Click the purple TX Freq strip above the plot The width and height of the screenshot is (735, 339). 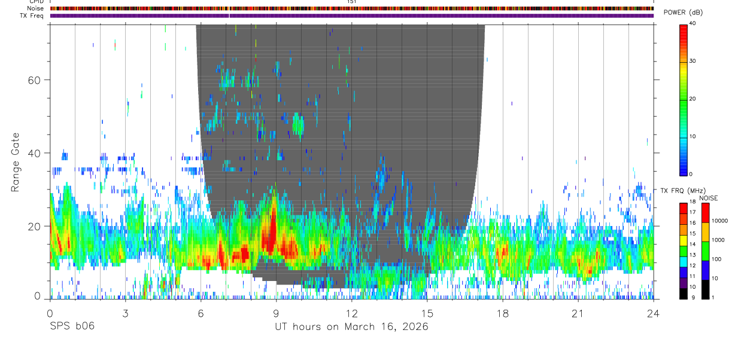(351, 16)
